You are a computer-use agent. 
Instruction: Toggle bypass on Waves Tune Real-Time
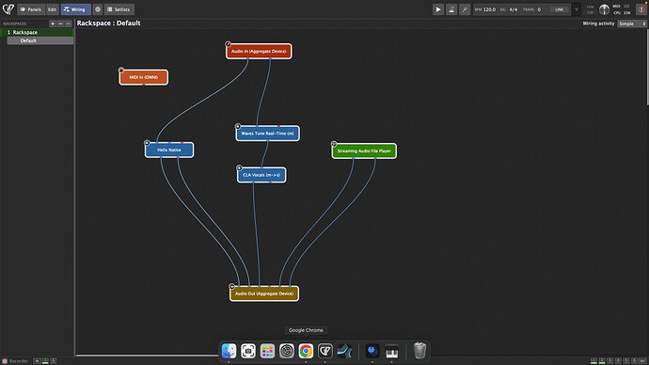[238, 126]
